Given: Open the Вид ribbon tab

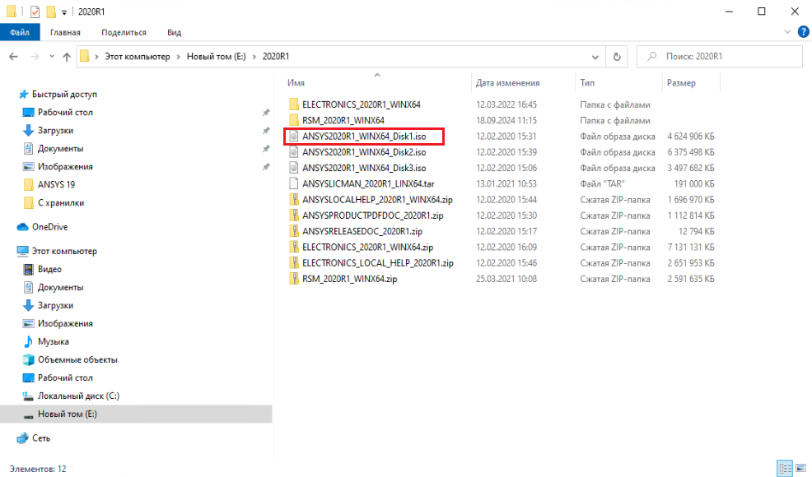Looking at the screenshot, I should point(174,32).
